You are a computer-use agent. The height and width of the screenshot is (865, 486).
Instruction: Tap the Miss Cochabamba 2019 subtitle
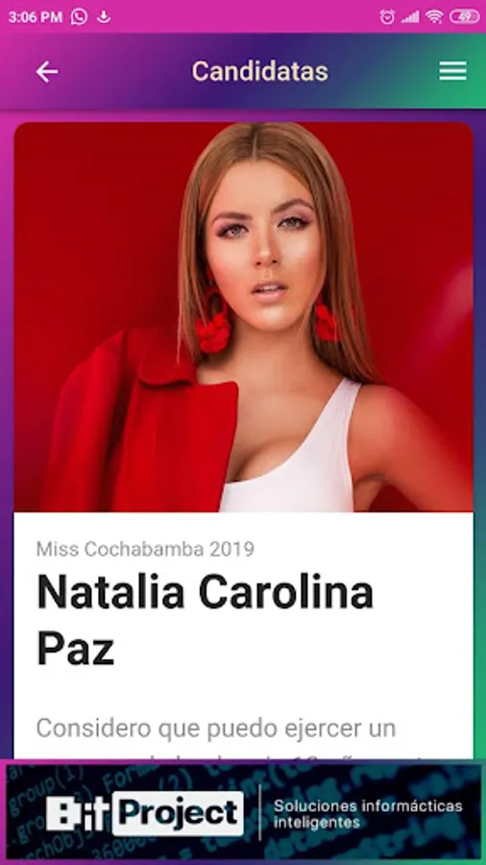click(x=145, y=549)
